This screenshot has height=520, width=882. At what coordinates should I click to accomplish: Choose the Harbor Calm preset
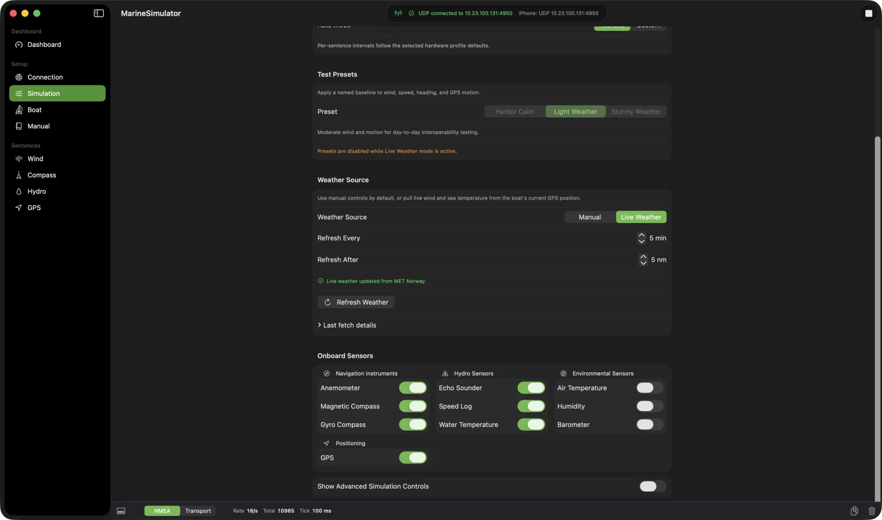pos(514,112)
